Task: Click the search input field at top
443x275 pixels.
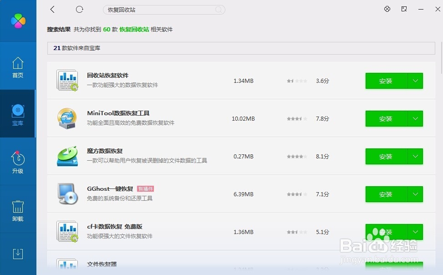Action: tap(164, 10)
